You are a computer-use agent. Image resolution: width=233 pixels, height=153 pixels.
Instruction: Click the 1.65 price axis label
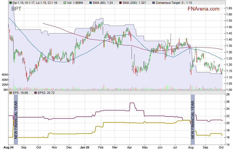pyautogui.click(x=229, y=8)
